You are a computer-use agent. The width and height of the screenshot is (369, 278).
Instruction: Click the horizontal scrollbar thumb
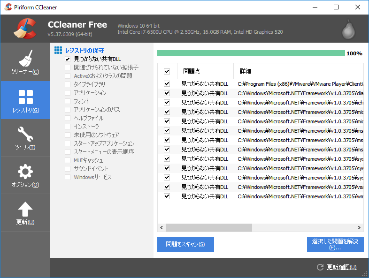pyautogui.click(x=209, y=227)
